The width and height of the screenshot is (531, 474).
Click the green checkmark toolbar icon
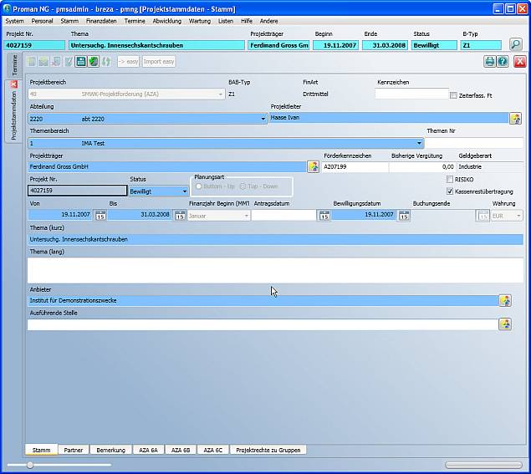tap(94, 62)
